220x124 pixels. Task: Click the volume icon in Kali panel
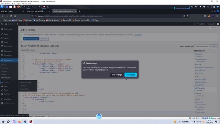[x=196, y=7]
